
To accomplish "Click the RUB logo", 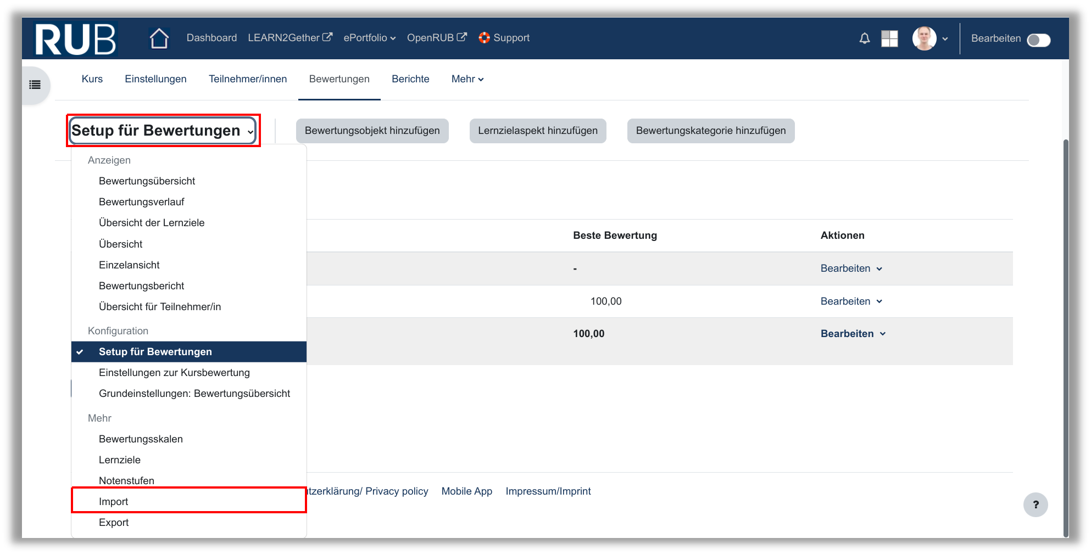I will (75, 39).
